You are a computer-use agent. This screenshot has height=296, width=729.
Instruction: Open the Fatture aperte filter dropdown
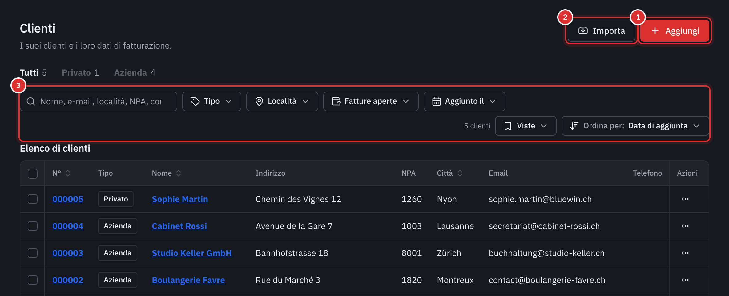[371, 101]
